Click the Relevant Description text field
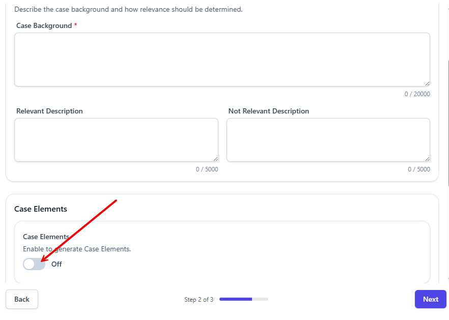This screenshot has height=320, width=449. pos(116,139)
